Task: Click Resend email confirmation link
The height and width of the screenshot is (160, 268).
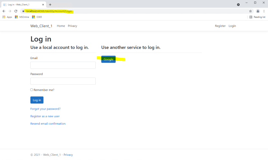Action: pos(48,123)
